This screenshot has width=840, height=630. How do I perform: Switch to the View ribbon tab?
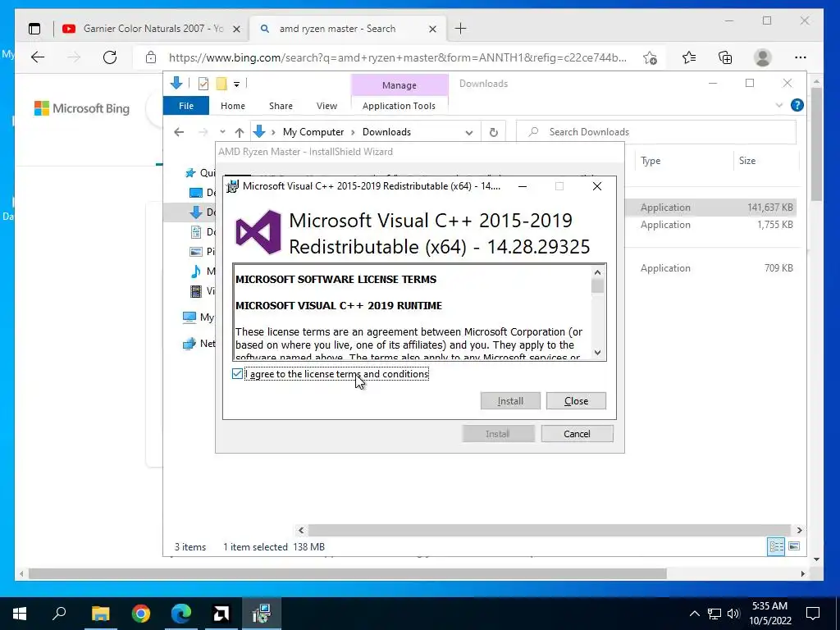coord(326,106)
